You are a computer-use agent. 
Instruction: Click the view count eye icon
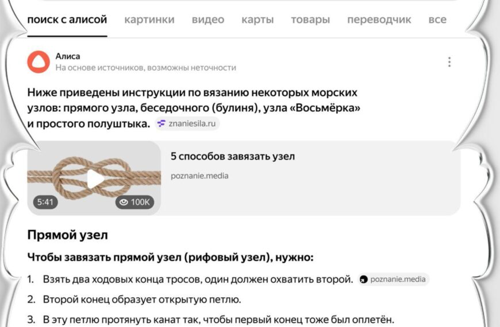[x=123, y=202]
